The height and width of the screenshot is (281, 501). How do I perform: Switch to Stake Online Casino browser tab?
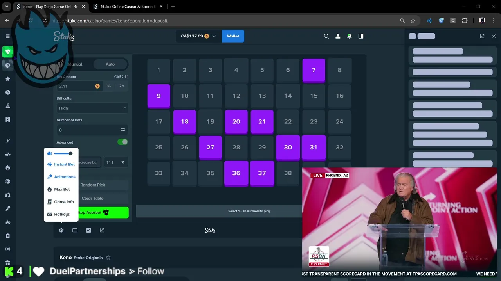pyautogui.click(x=128, y=7)
